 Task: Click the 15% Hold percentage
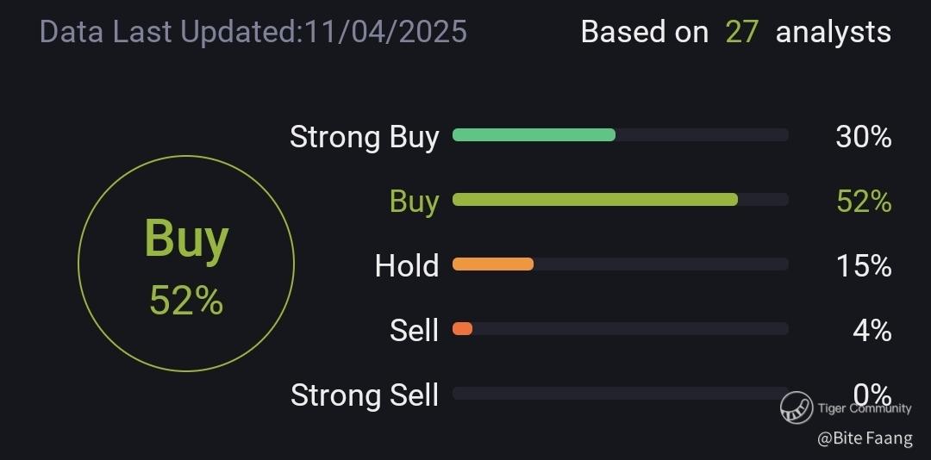[863, 266]
